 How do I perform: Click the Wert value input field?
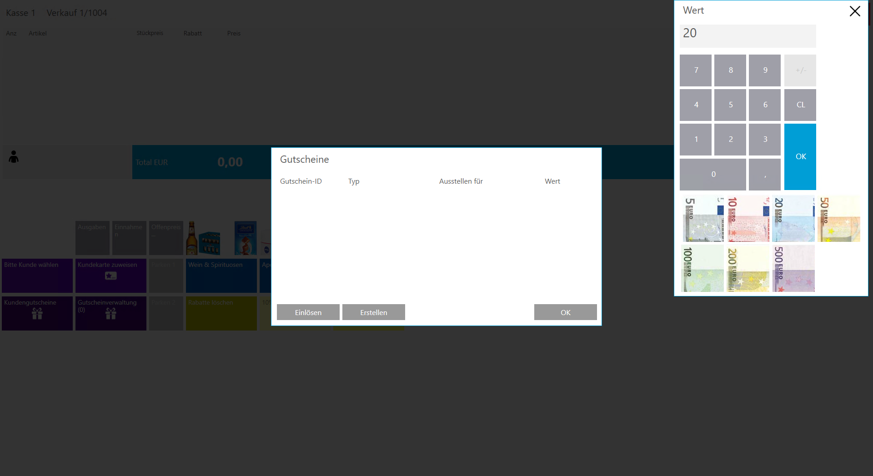click(748, 36)
